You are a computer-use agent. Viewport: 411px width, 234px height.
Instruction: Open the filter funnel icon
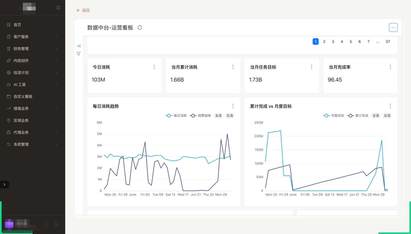pyautogui.click(x=79, y=54)
